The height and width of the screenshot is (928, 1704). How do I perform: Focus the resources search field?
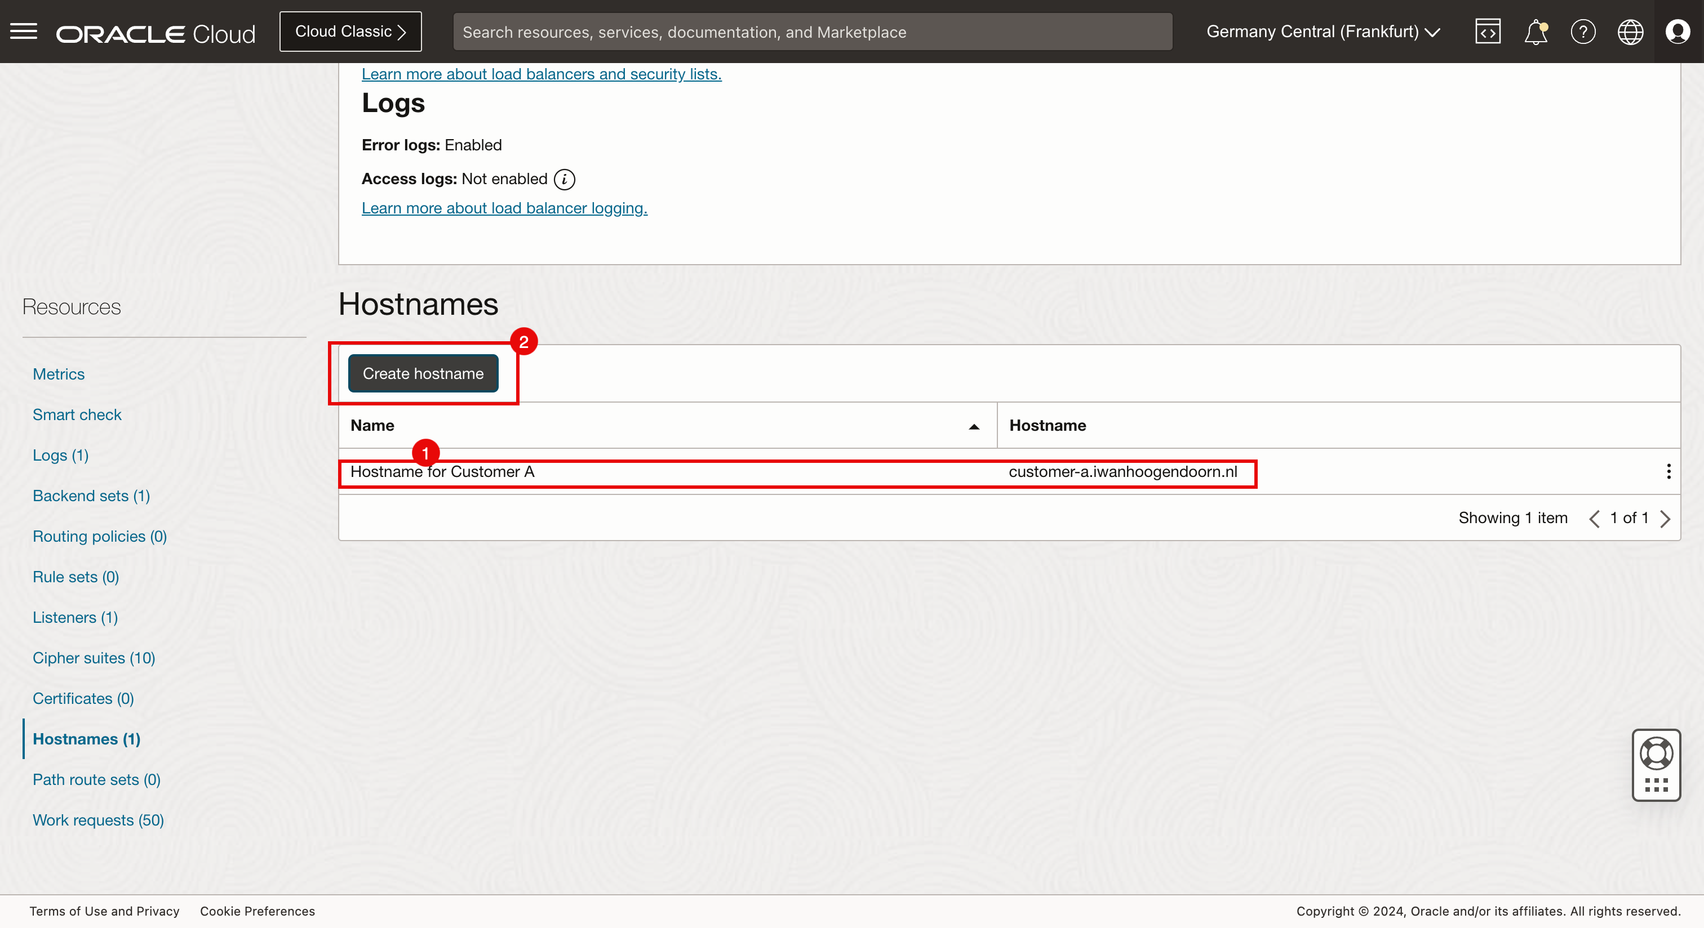tap(813, 32)
